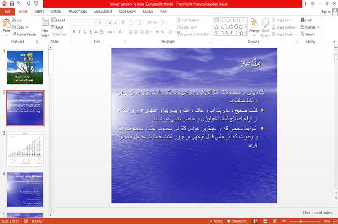Screen dimensions: 338x224
Task: Switch to the DESIGN tab
Action: click(56, 12)
